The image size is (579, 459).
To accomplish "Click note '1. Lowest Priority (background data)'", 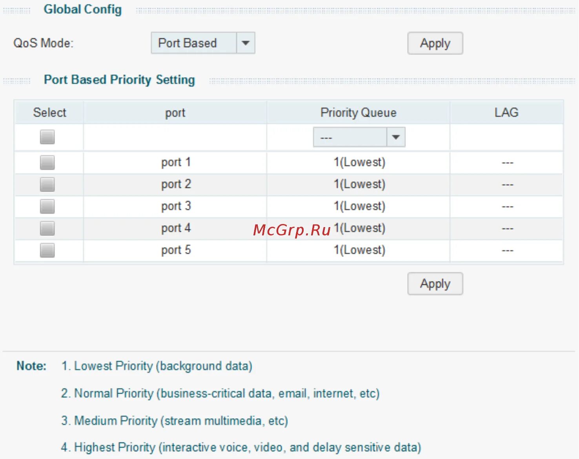I will (x=157, y=366).
